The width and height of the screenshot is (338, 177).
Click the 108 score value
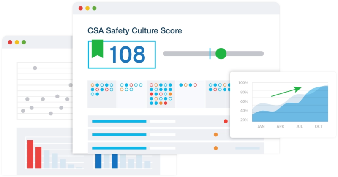(128, 54)
